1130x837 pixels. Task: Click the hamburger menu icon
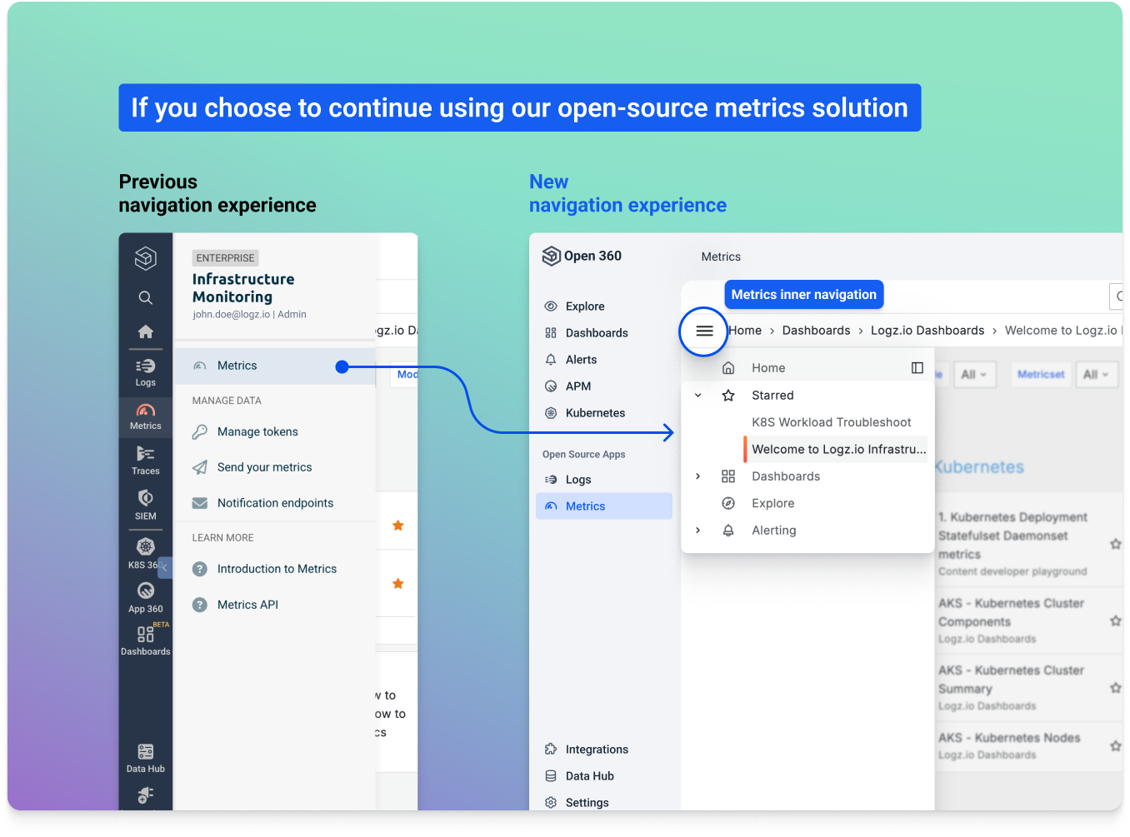(704, 331)
